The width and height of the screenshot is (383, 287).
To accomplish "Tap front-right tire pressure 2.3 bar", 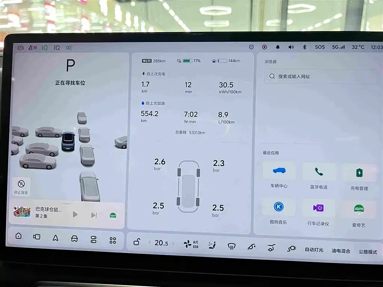I will [x=218, y=166].
